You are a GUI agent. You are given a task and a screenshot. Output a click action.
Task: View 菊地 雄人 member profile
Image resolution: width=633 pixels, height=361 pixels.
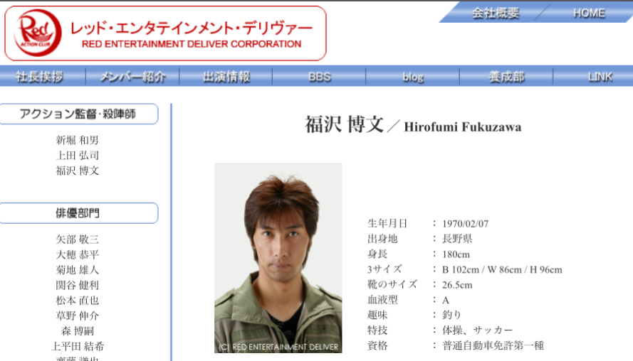coord(78,270)
